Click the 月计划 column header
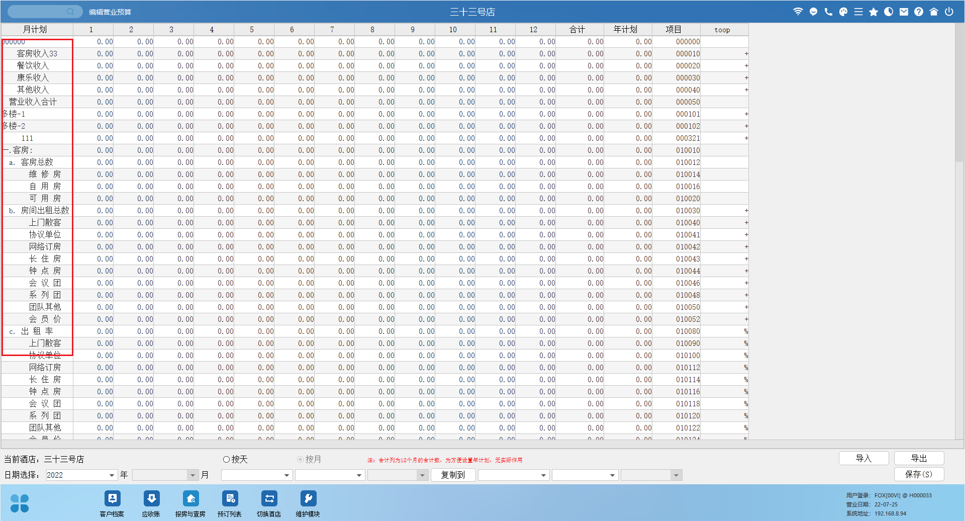The height and width of the screenshot is (521, 965). [x=37, y=30]
